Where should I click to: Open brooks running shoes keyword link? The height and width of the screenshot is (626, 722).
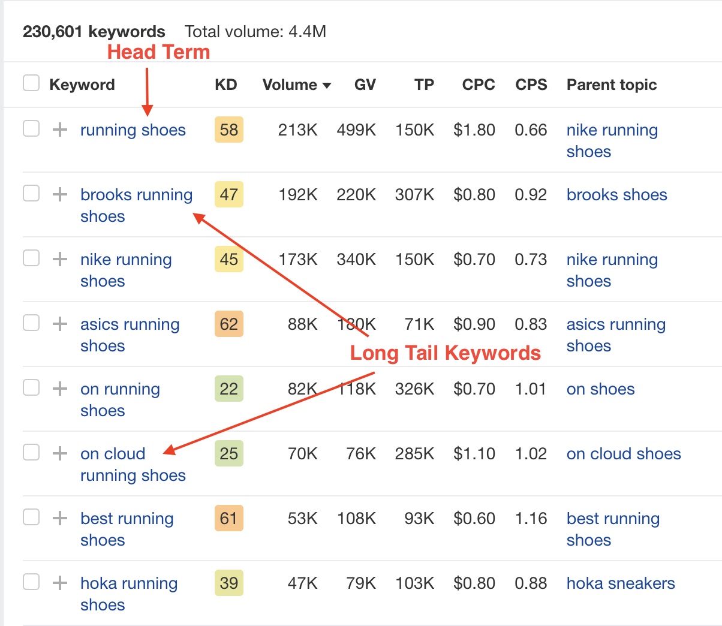click(136, 206)
